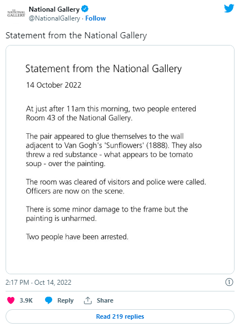Image resolution: width=239 pixels, height=327 pixels.
Task: Open the @NationalGallery handle link
Action: [54, 18]
